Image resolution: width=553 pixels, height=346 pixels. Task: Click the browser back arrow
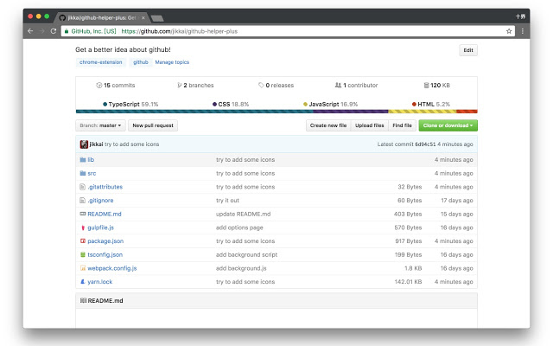tap(30, 31)
